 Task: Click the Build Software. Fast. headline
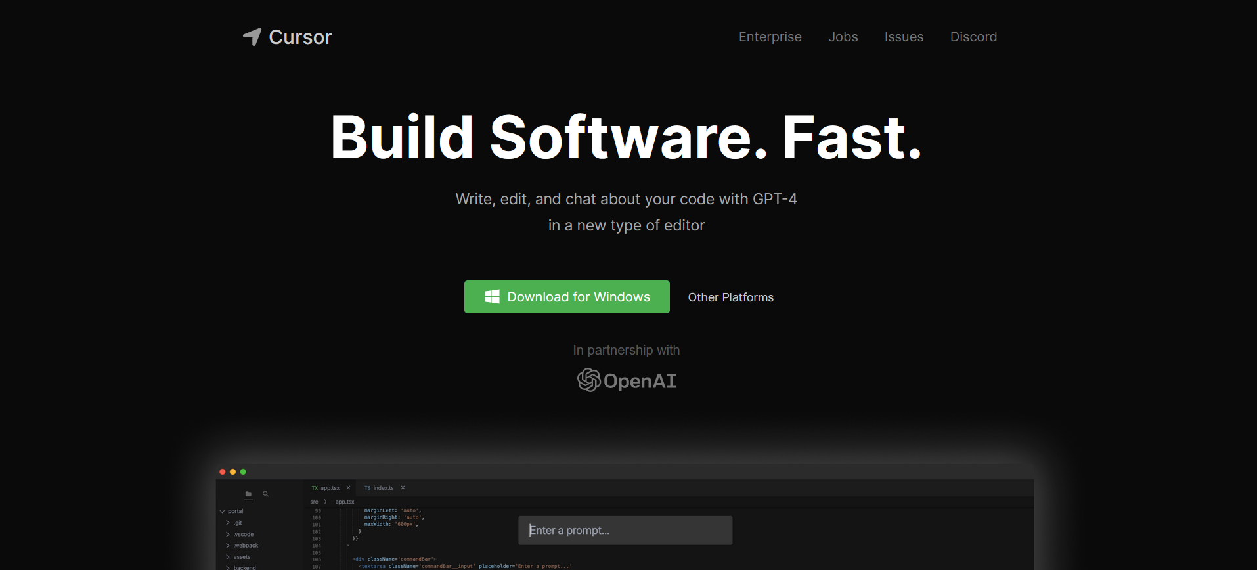pos(627,137)
